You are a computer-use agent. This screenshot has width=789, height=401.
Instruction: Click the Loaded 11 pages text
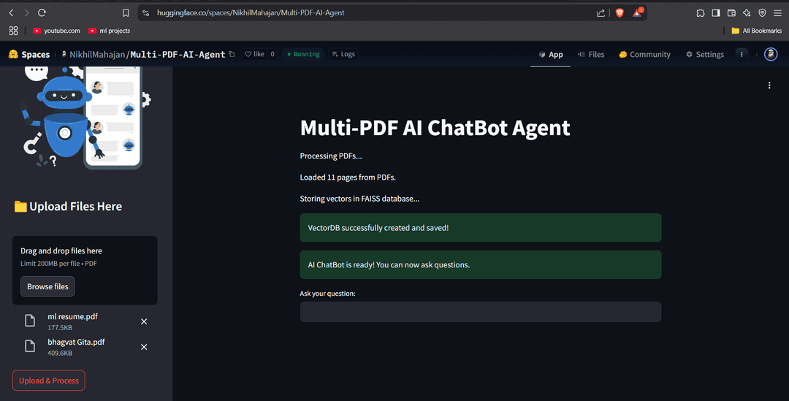(x=348, y=177)
